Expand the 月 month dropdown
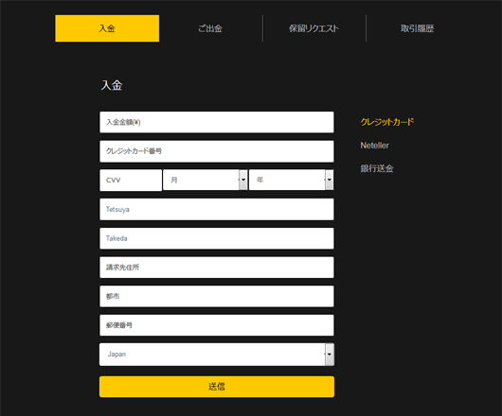The width and height of the screenshot is (502, 416). coord(206,180)
